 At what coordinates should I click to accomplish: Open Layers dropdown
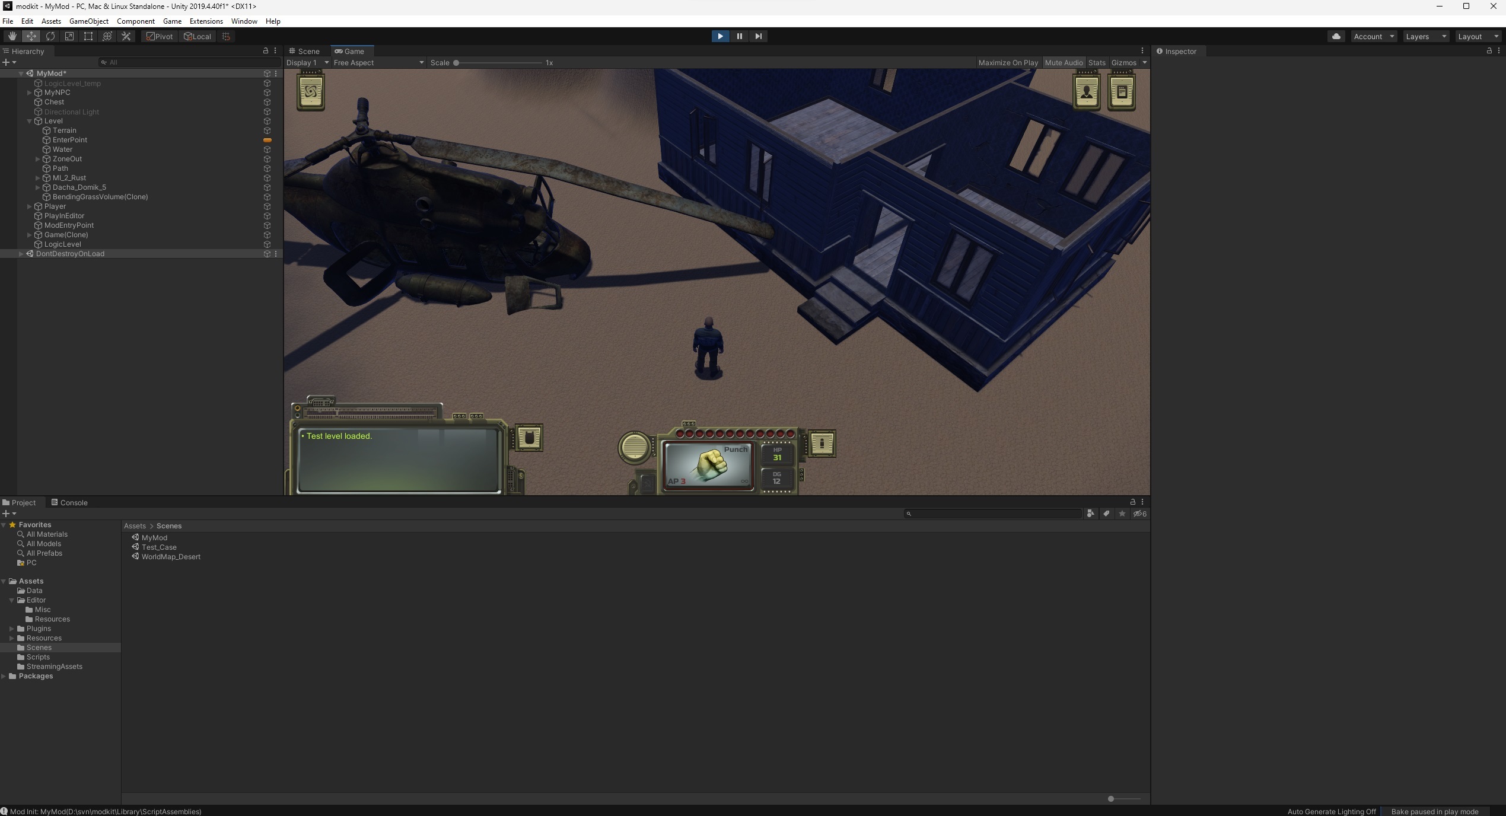(x=1425, y=36)
